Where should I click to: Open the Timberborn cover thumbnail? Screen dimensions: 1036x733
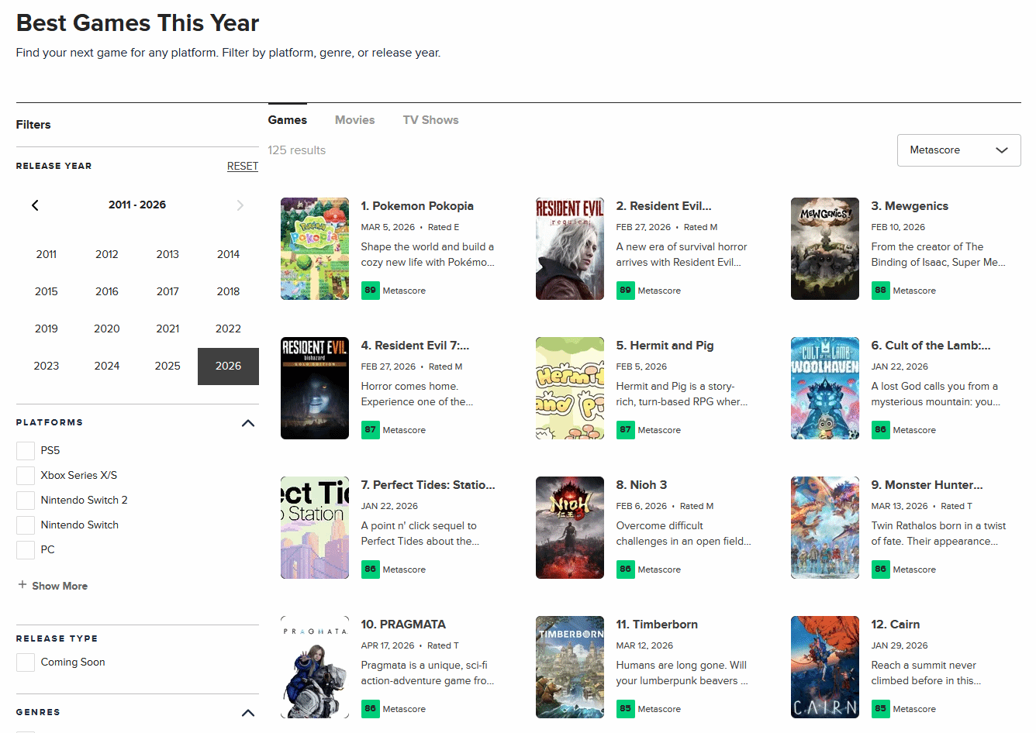(x=569, y=667)
